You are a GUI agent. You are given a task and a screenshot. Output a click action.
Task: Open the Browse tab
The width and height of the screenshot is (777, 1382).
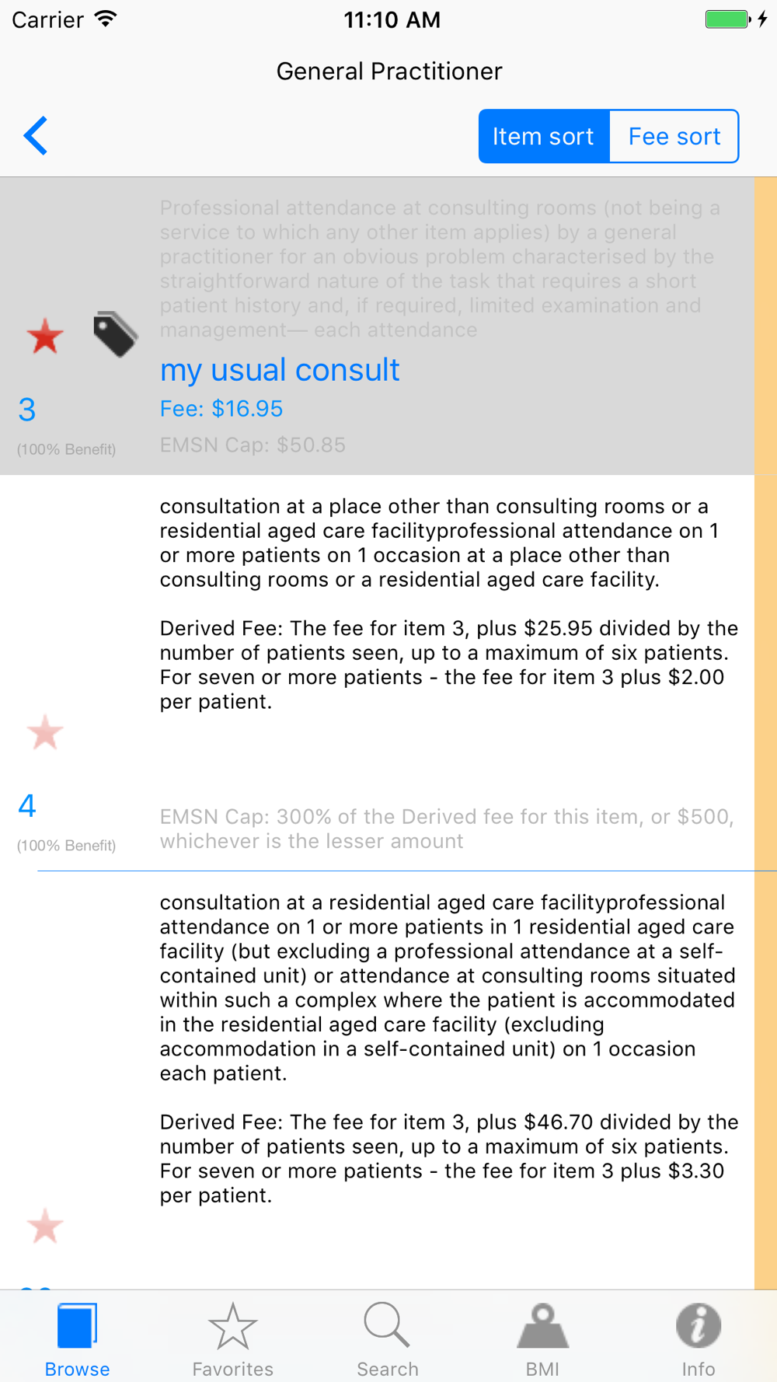[77, 1338]
